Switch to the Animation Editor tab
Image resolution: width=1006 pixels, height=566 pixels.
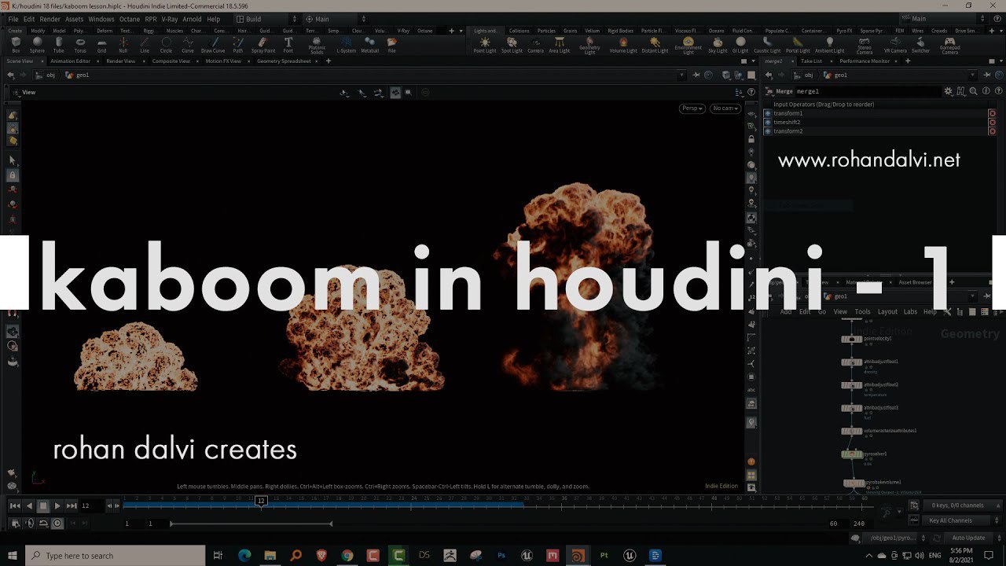coord(71,61)
